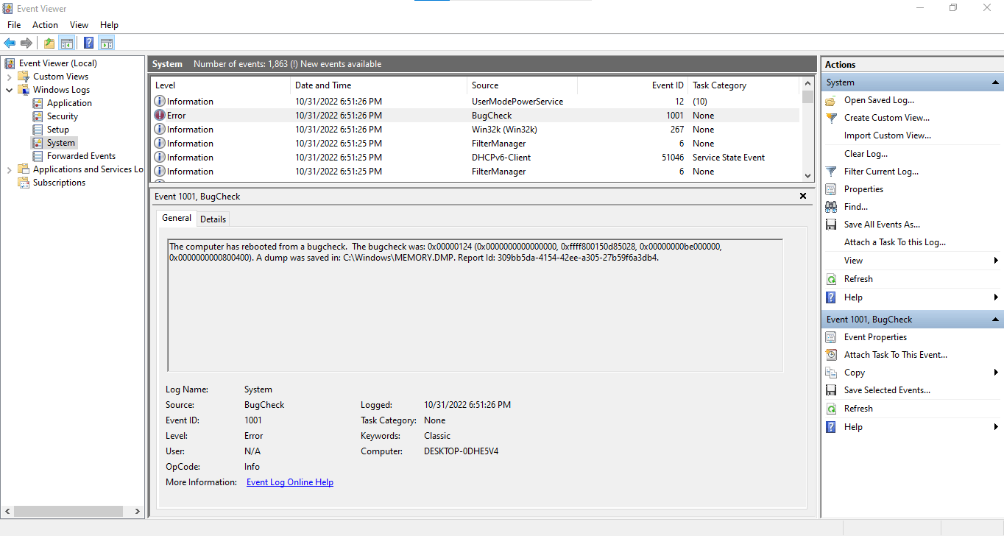This screenshot has width=1004, height=536.
Task: Click the bugcheck description text box
Action: click(x=476, y=305)
